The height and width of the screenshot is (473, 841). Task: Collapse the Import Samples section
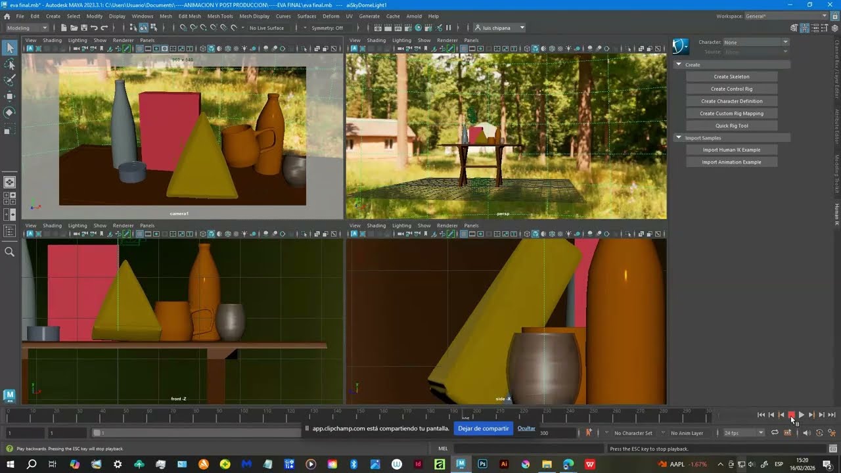pyautogui.click(x=679, y=138)
